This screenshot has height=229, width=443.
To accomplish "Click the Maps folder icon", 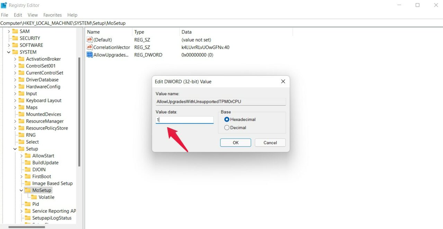I will (x=21, y=107).
